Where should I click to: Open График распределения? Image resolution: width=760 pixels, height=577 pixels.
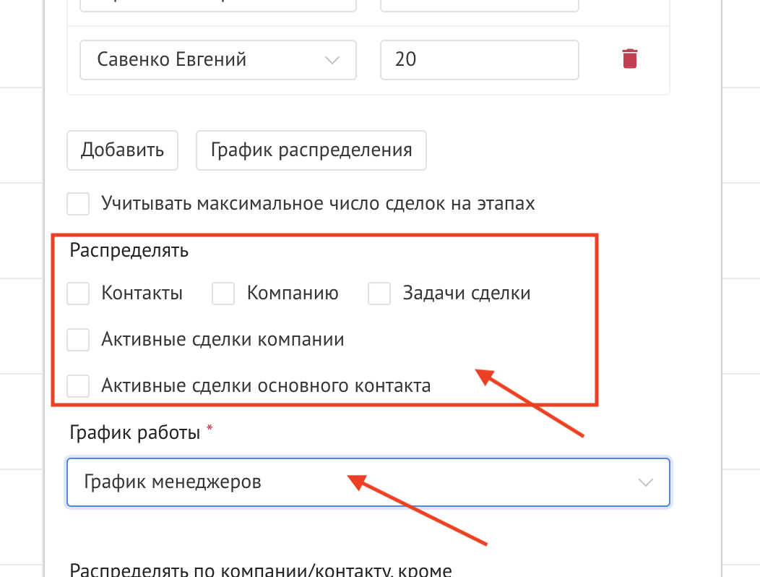pos(311,150)
